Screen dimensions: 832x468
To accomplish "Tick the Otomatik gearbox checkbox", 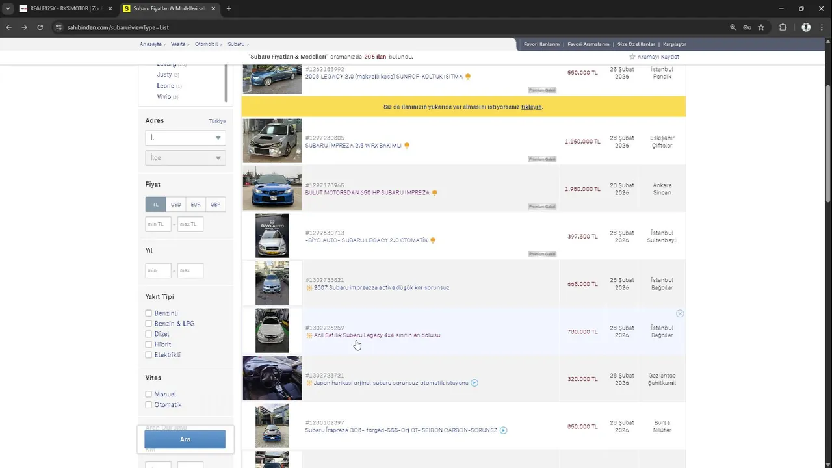I will point(149,405).
